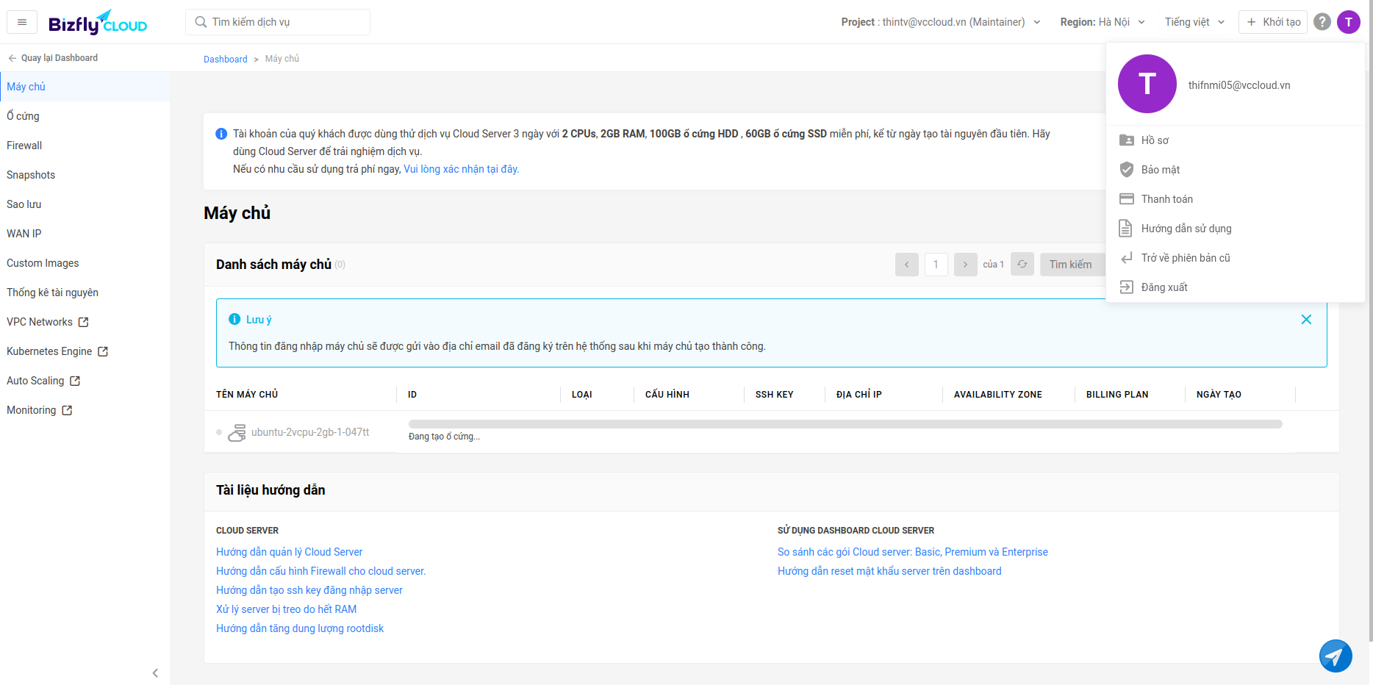Select Đăng xuất from user menu
The height and width of the screenshot is (685, 1373).
(x=1164, y=287)
